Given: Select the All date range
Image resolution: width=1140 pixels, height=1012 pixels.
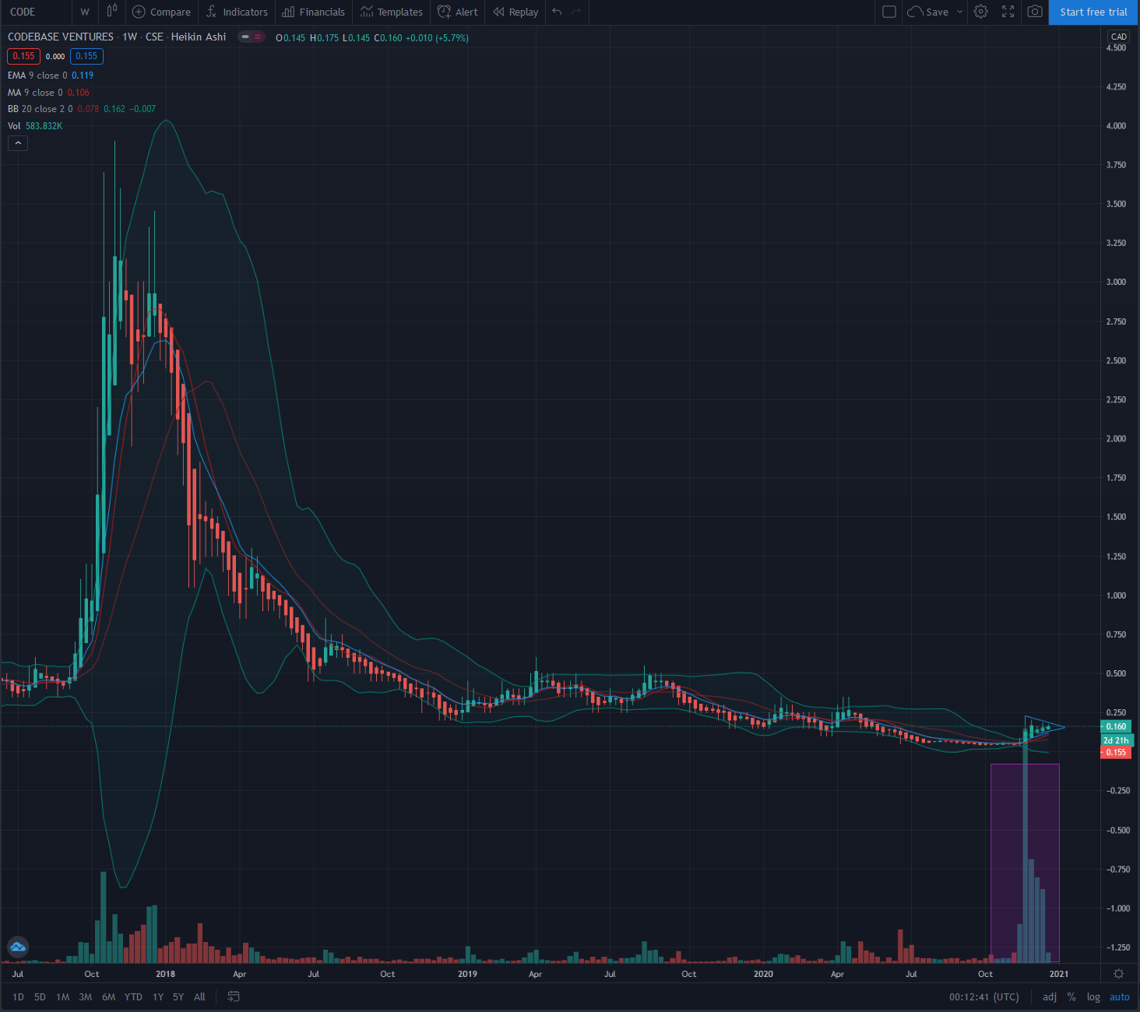Looking at the screenshot, I should (x=199, y=996).
